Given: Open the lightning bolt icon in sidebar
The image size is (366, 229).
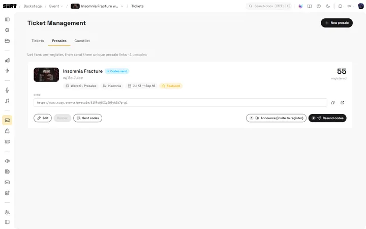Looking at the screenshot, I should [x=7, y=71].
